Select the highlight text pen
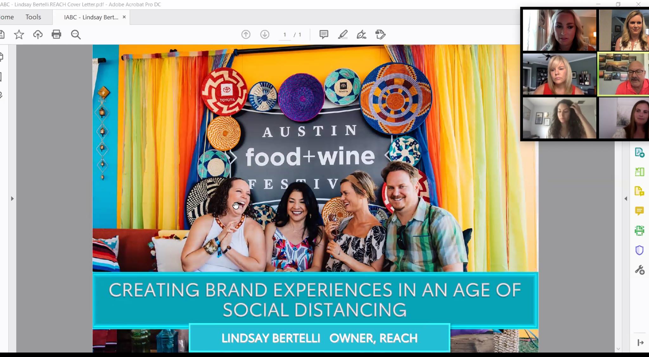This screenshot has width=649, height=357. pos(343,34)
